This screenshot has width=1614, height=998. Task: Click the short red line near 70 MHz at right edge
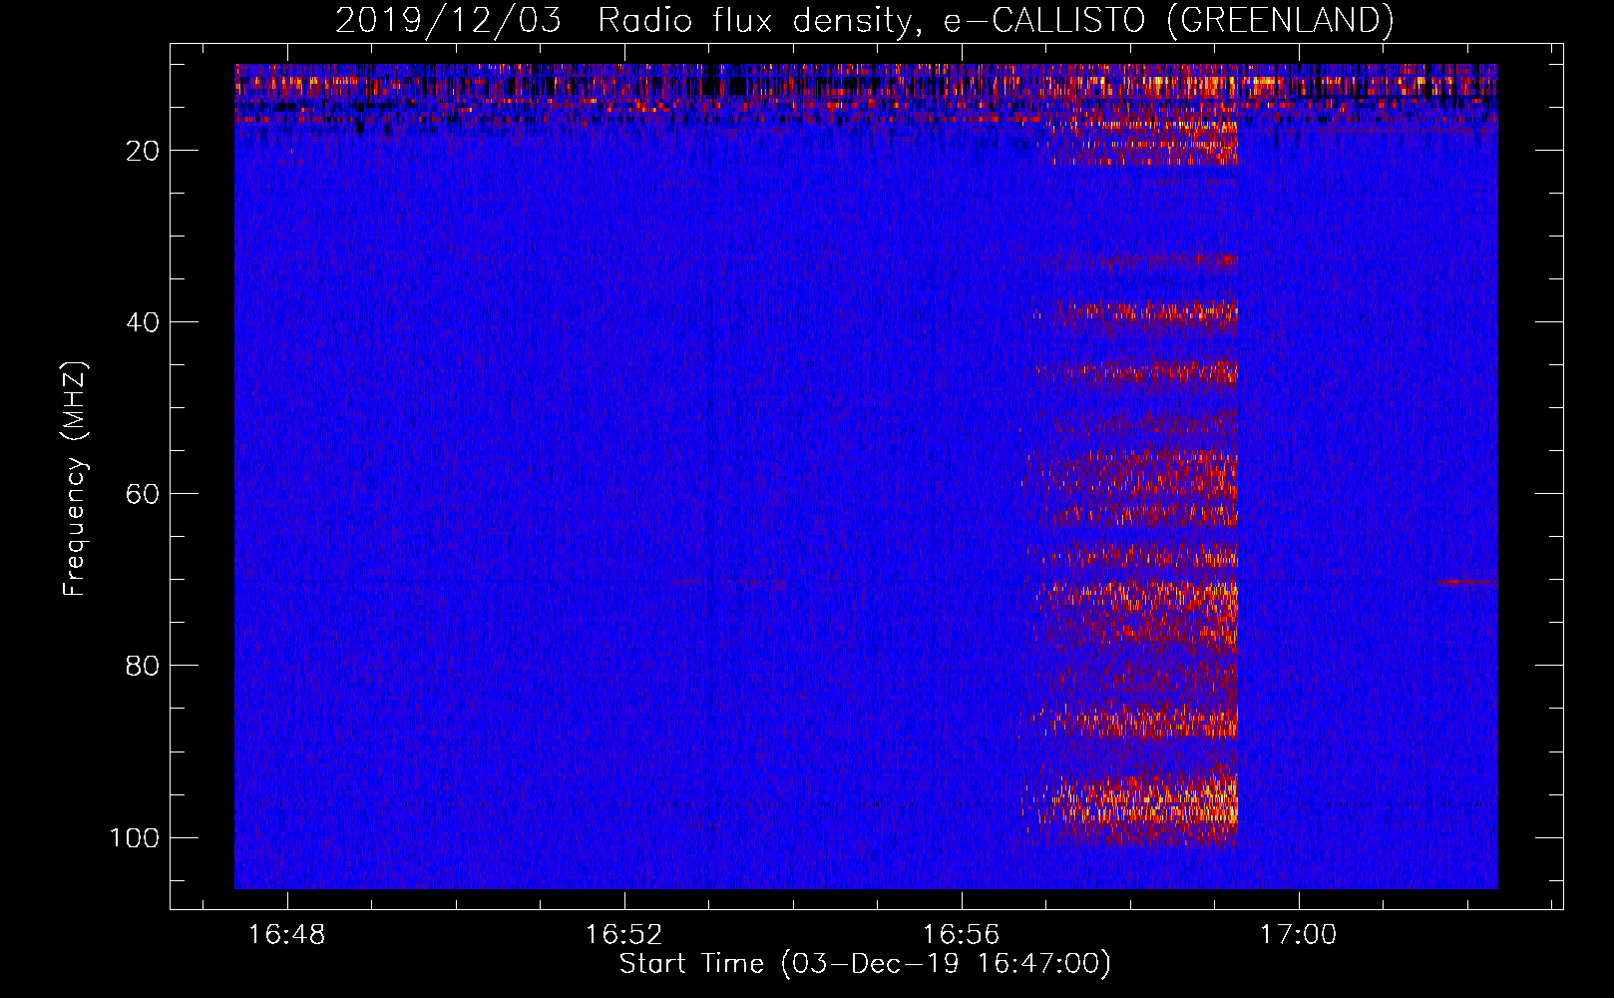(x=1467, y=581)
